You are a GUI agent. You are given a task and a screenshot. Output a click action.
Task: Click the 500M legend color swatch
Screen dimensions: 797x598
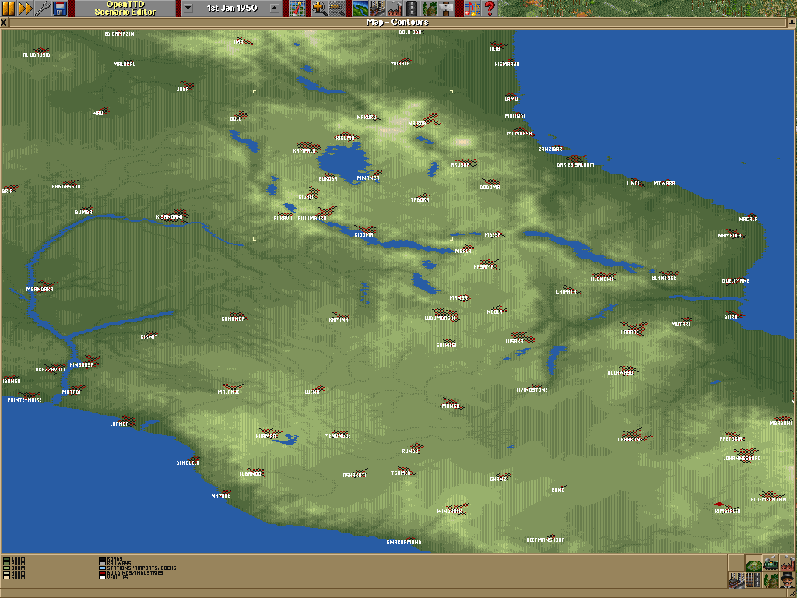[6, 578]
